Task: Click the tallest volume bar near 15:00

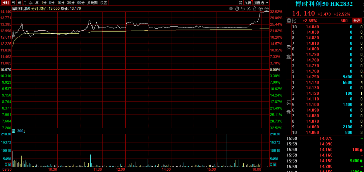Action: [x=226, y=150]
